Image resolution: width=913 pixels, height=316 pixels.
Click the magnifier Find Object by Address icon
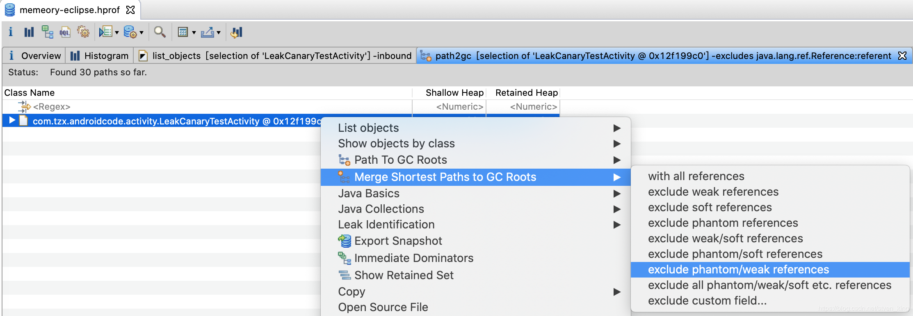(160, 32)
